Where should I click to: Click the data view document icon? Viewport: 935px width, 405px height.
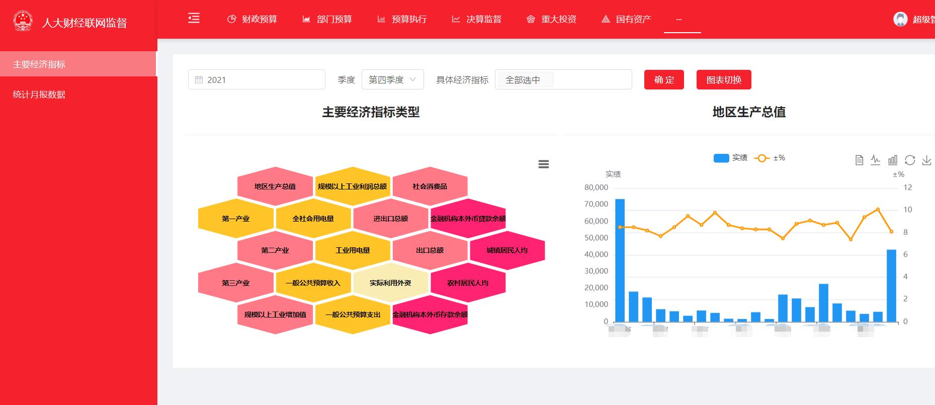point(859,160)
